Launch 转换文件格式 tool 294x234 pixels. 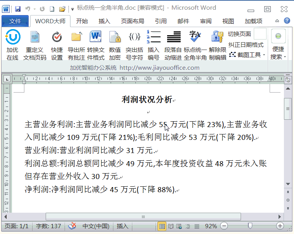click(x=96, y=45)
